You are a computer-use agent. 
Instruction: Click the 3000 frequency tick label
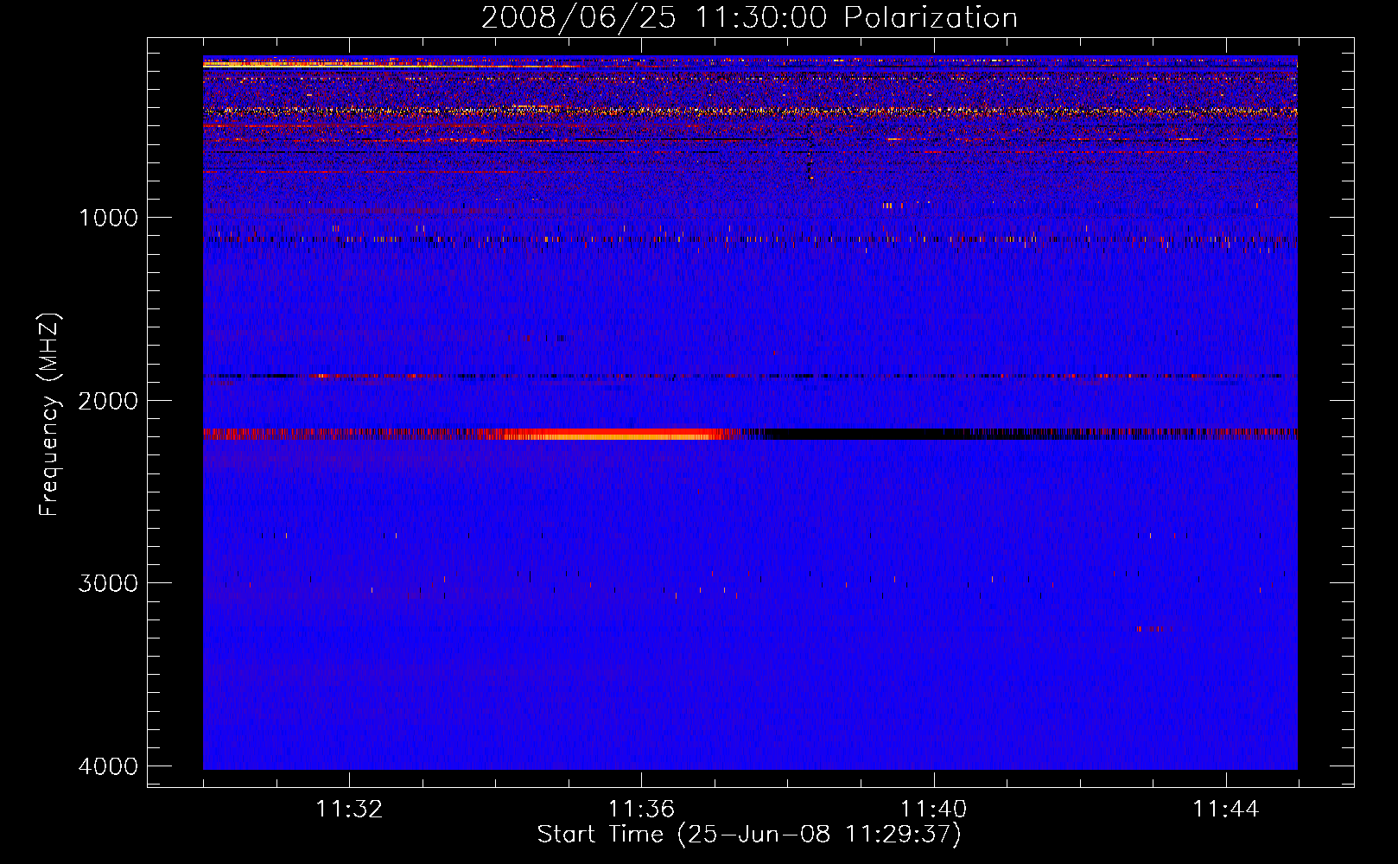(x=108, y=583)
